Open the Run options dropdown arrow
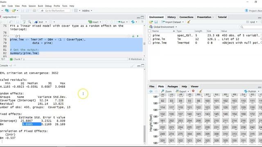 click(127, 22)
